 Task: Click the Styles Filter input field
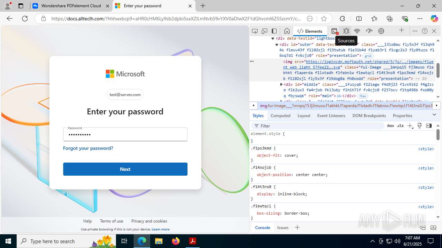tap(318, 126)
